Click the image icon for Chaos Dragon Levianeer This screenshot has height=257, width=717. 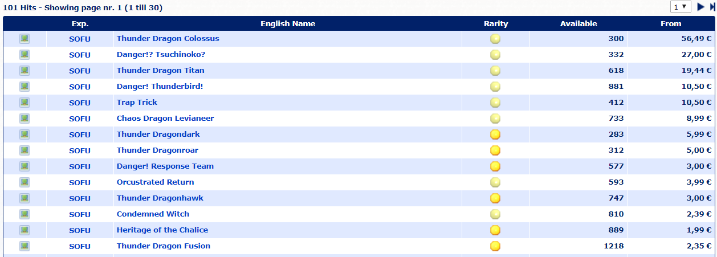click(x=25, y=119)
